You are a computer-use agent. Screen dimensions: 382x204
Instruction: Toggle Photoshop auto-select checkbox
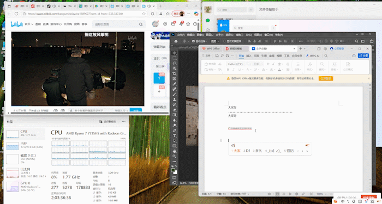(x=193, y=41)
